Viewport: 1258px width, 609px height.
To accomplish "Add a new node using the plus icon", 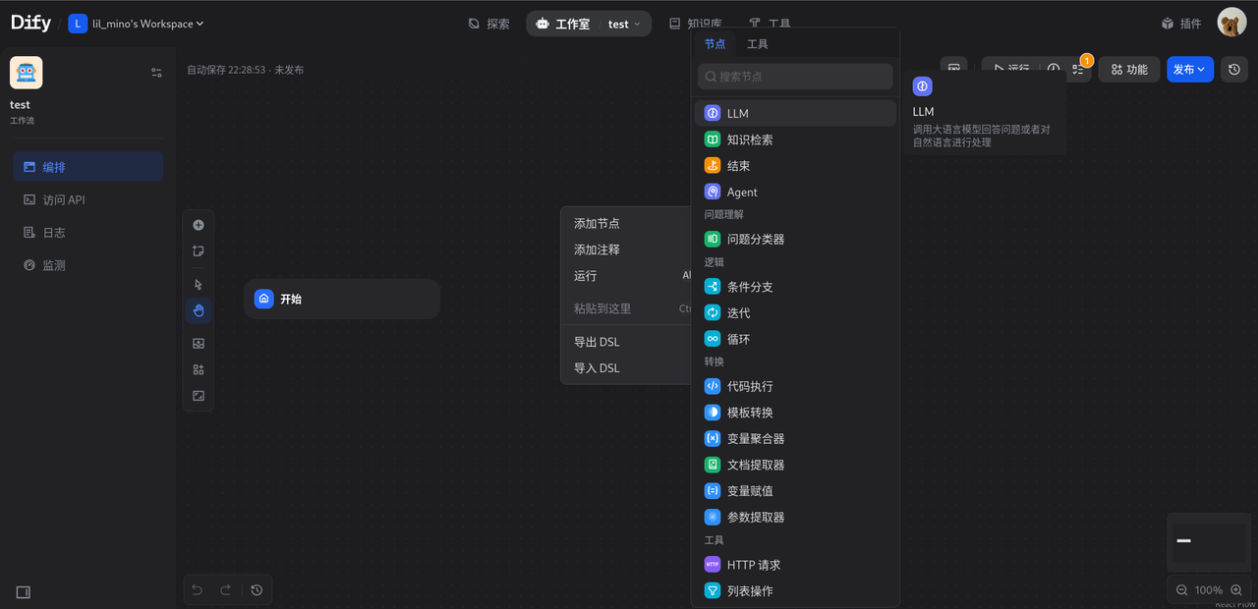I will tap(198, 224).
